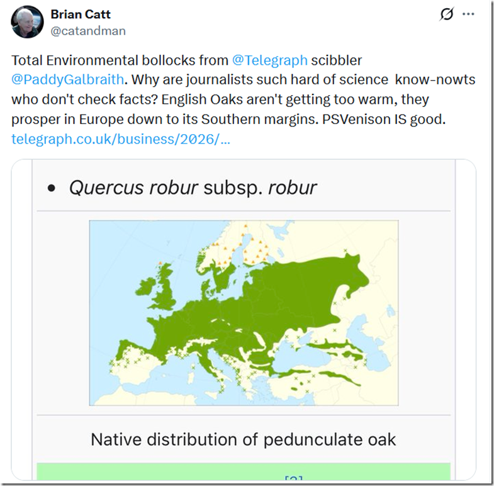The height and width of the screenshot is (486, 494).
Task: Click the light green bar below the caption
Action: tap(244, 472)
